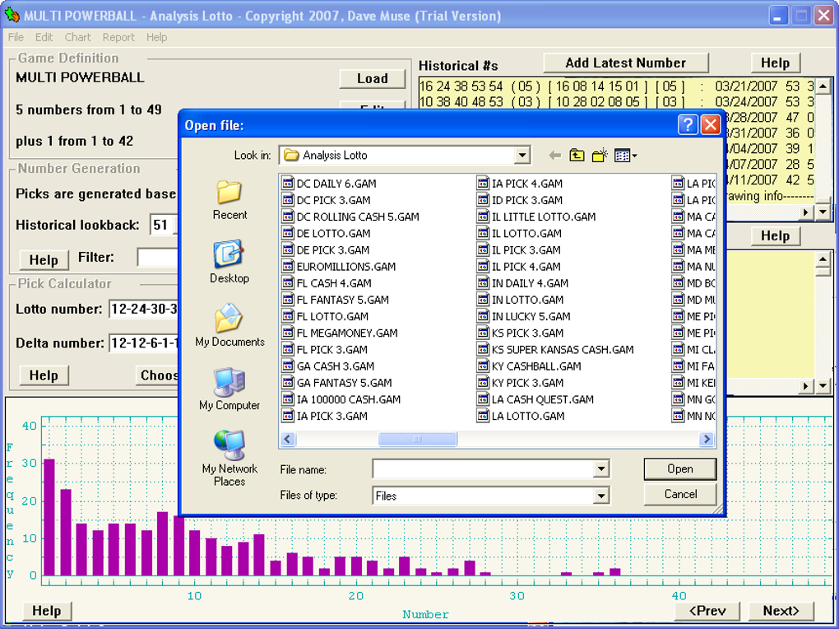Select file icon for ID PICK 3.GAM

click(483, 200)
